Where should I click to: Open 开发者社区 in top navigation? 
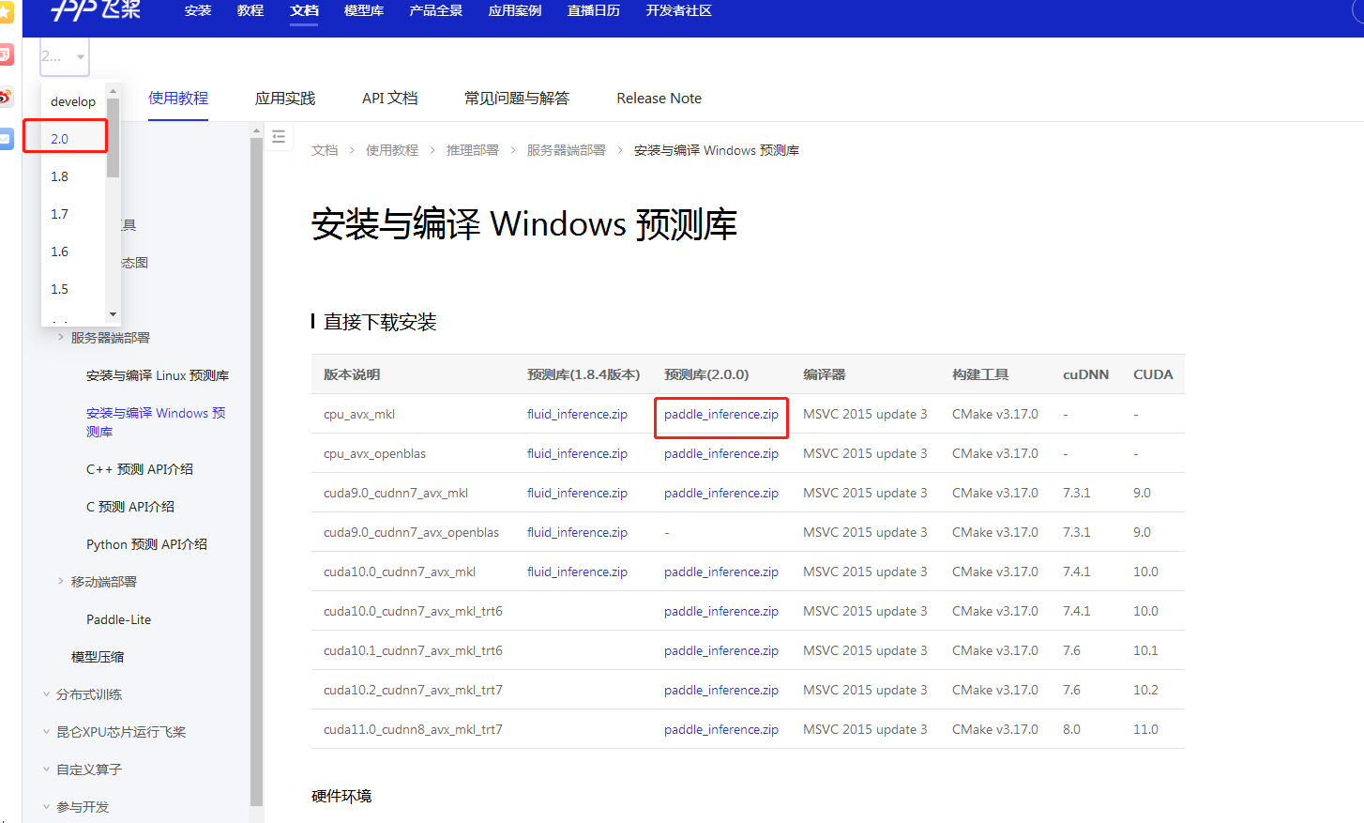[x=679, y=10]
